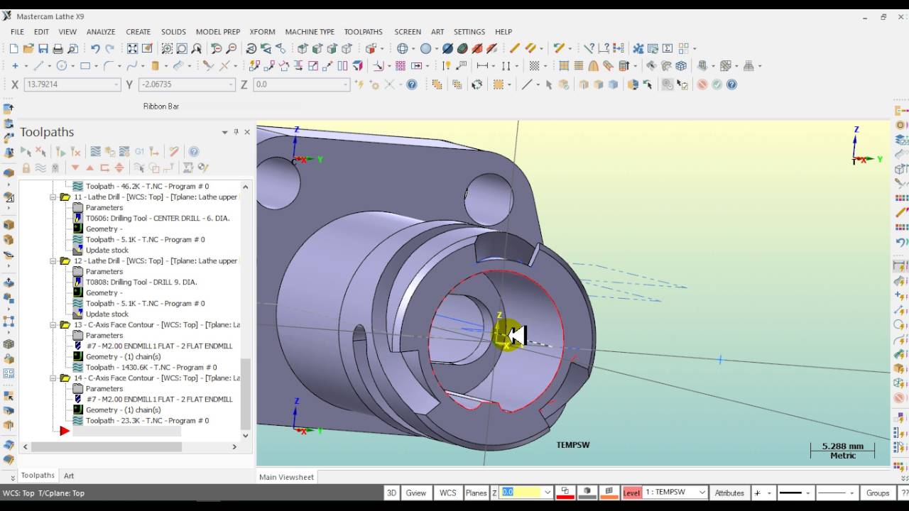Click the Attributes button
Screen dimensions: 909x511
[729, 493]
